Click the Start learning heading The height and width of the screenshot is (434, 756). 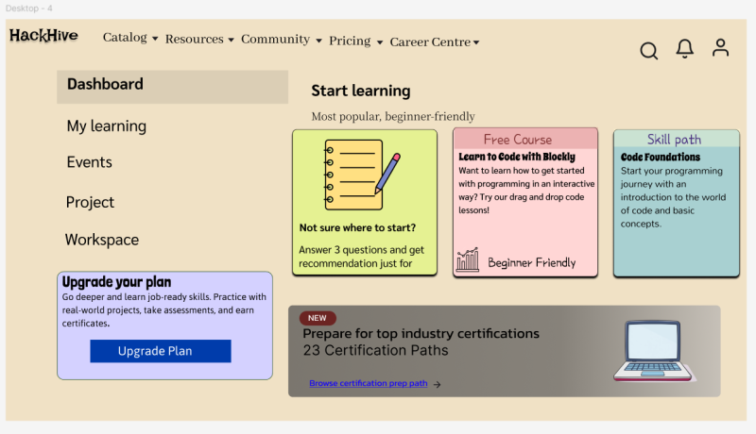click(361, 91)
